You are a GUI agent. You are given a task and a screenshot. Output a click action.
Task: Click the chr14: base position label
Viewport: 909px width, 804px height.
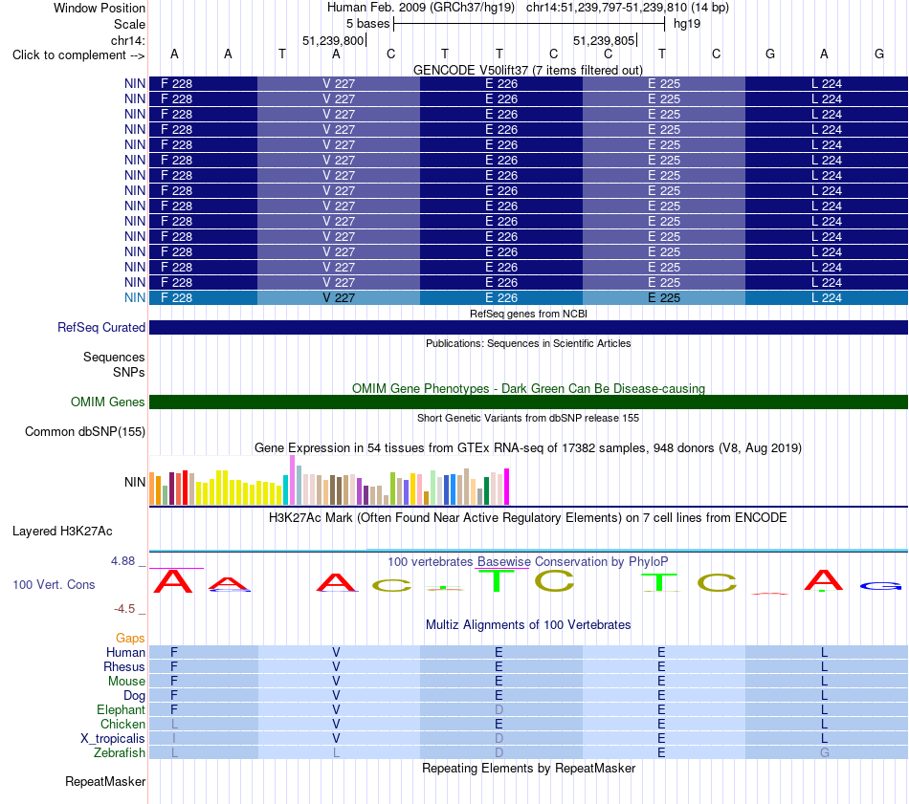click(x=127, y=40)
